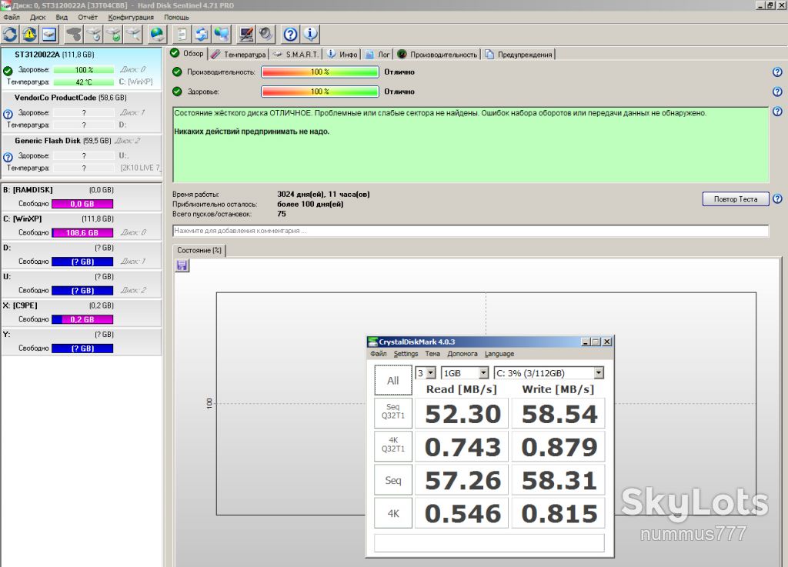This screenshot has width=788, height=567.
Task: Run the Seq Q32T1 test
Action: tap(393, 413)
